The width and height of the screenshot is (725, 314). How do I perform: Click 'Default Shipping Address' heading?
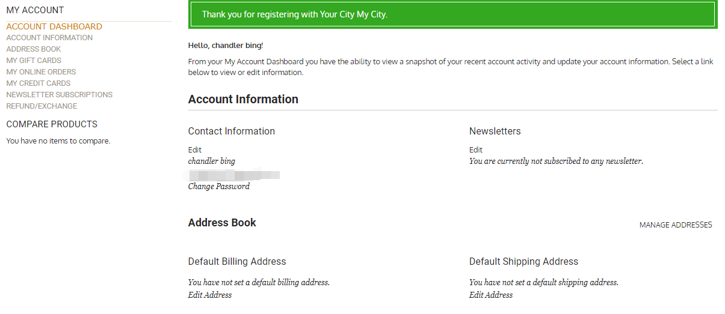[523, 261]
